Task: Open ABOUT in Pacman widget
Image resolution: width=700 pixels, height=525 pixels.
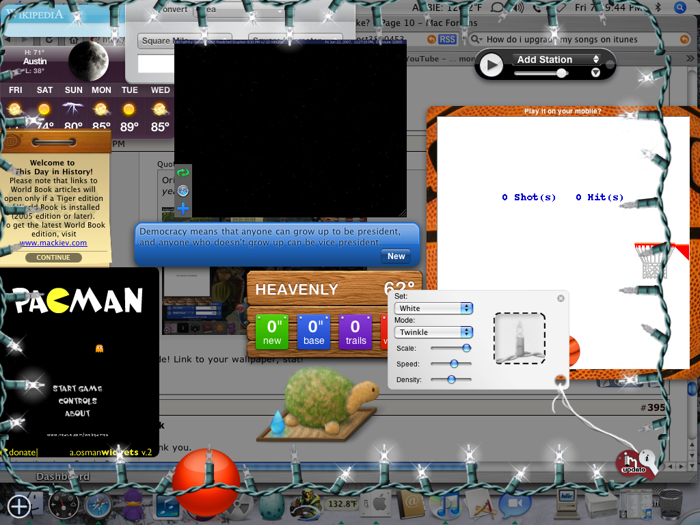Action: click(x=78, y=414)
